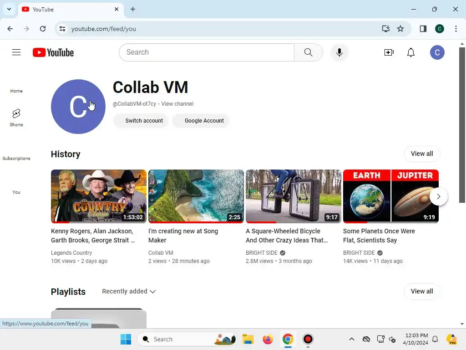
Task: Open the Song Maker video thumbnail
Action: point(196,196)
